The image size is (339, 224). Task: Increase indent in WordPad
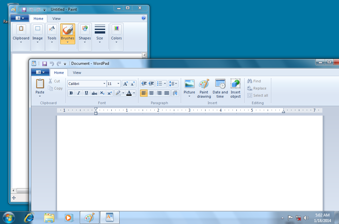pyautogui.click(x=151, y=83)
